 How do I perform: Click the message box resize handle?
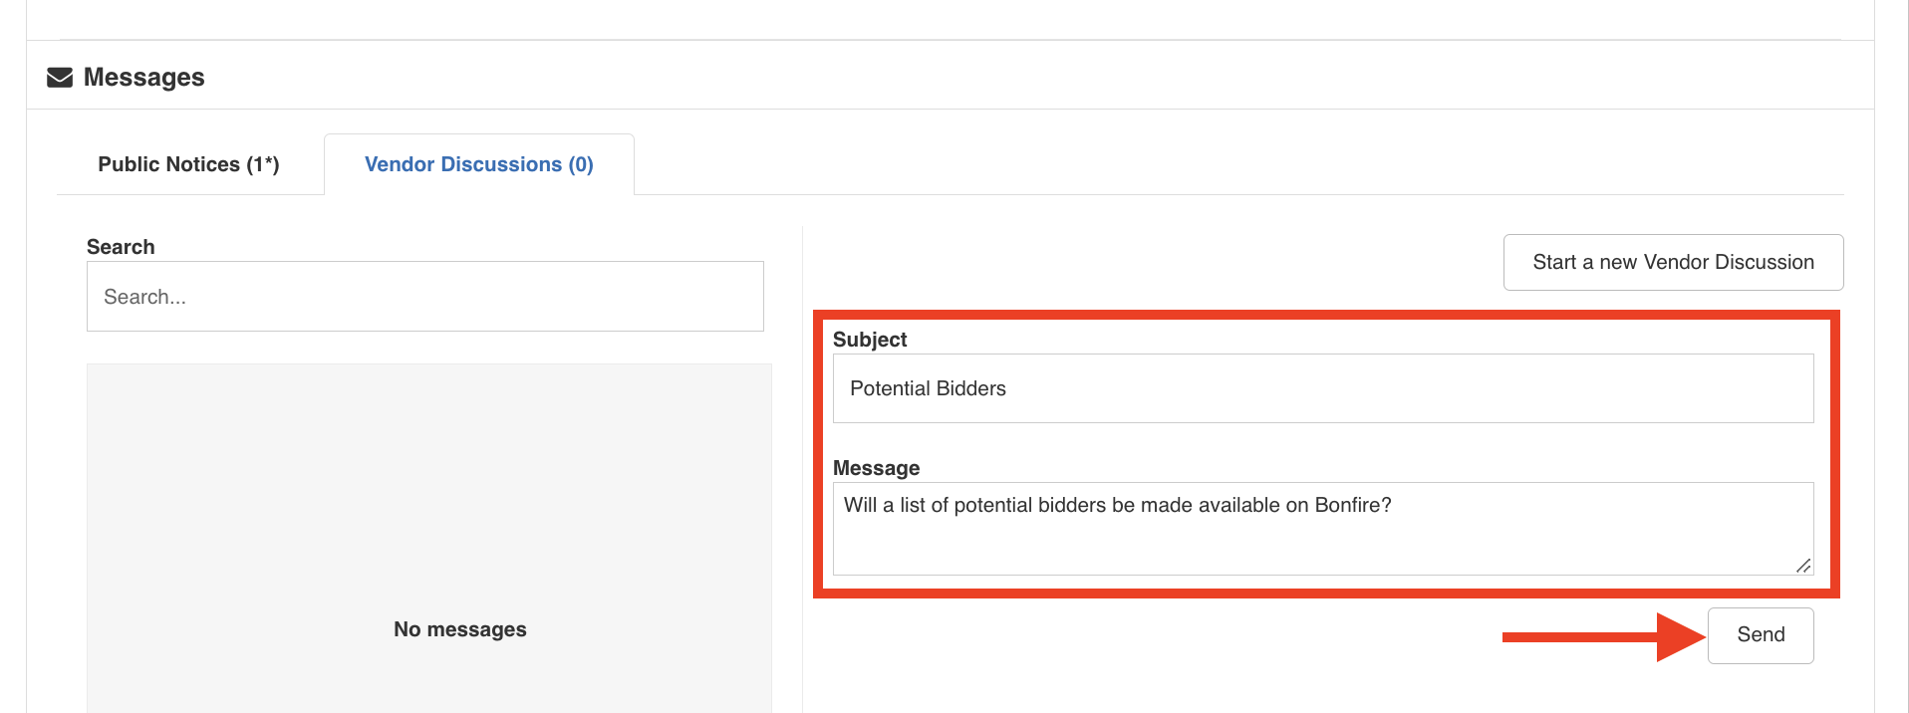tap(1803, 566)
